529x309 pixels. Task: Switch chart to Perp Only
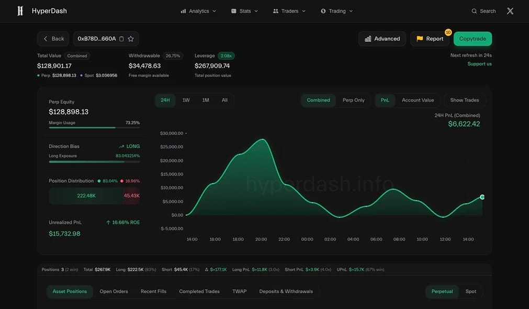click(354, 100)
